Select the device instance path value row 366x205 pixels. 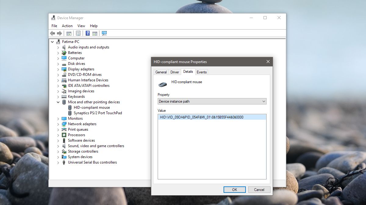(212, 117)
